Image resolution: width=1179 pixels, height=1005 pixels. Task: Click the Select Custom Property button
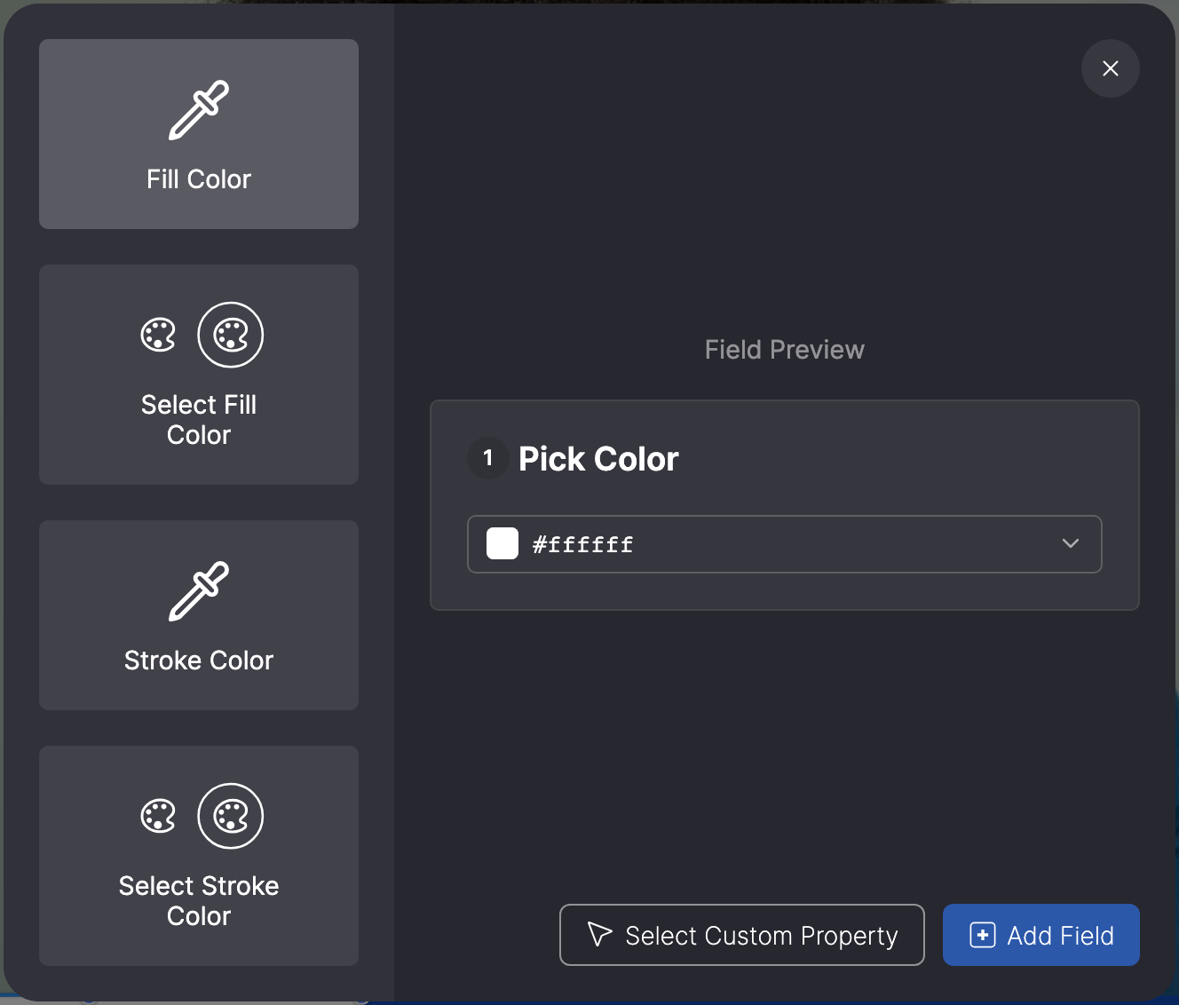742,935
